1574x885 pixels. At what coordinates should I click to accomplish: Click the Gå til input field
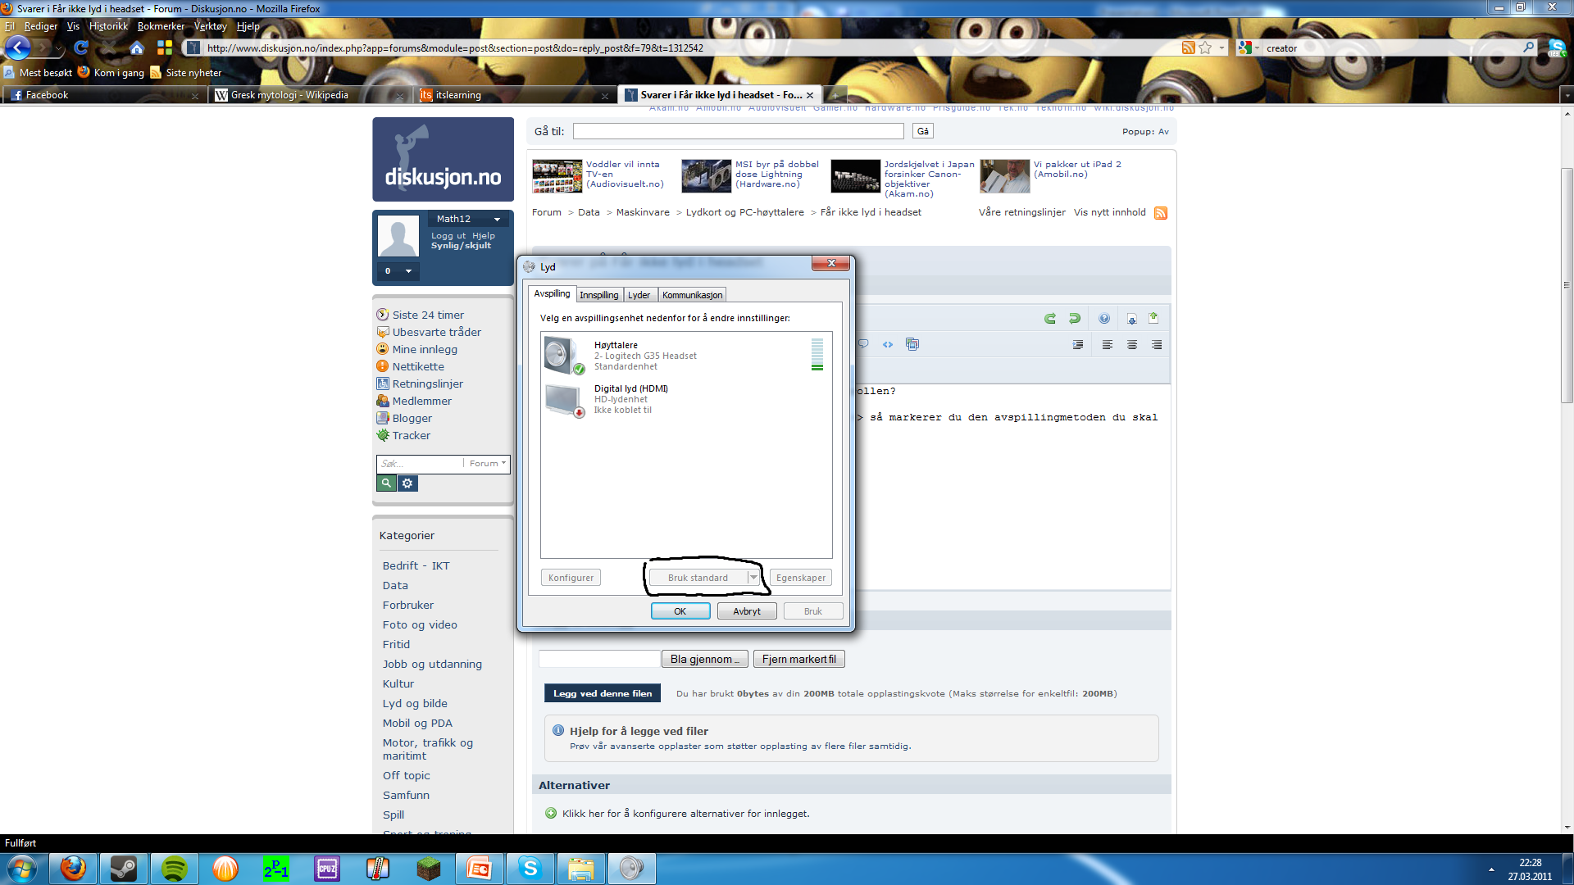tap(738, 131)
